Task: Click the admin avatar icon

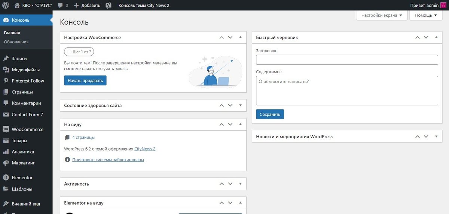Action: pos(443,5)
